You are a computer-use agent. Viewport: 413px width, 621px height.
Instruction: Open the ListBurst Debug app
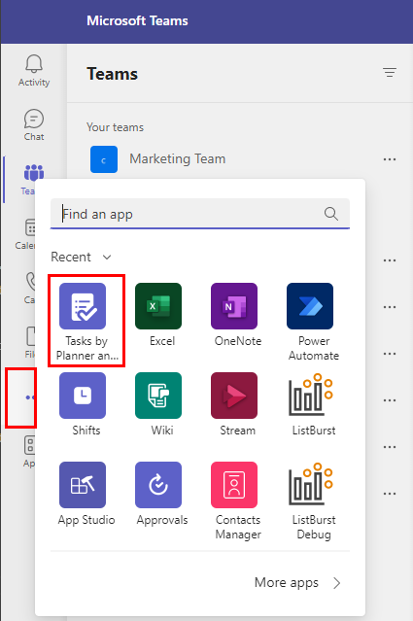[313, 500]
